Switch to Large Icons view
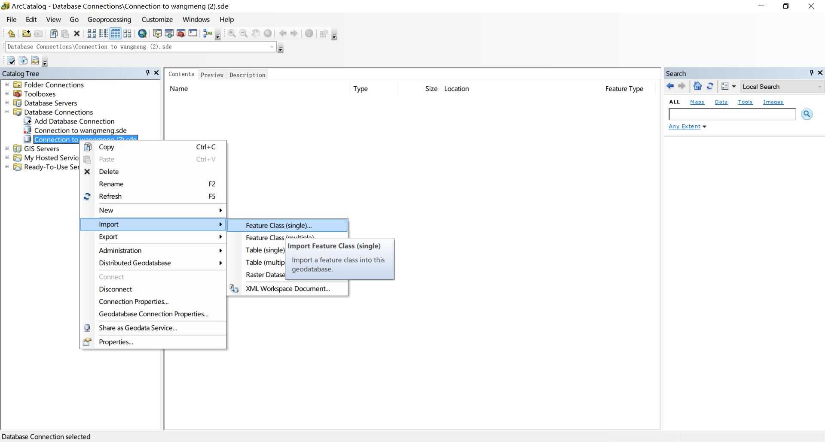This screenshot has height=442, width=825. pyautogui.click(x=92, y=33)
